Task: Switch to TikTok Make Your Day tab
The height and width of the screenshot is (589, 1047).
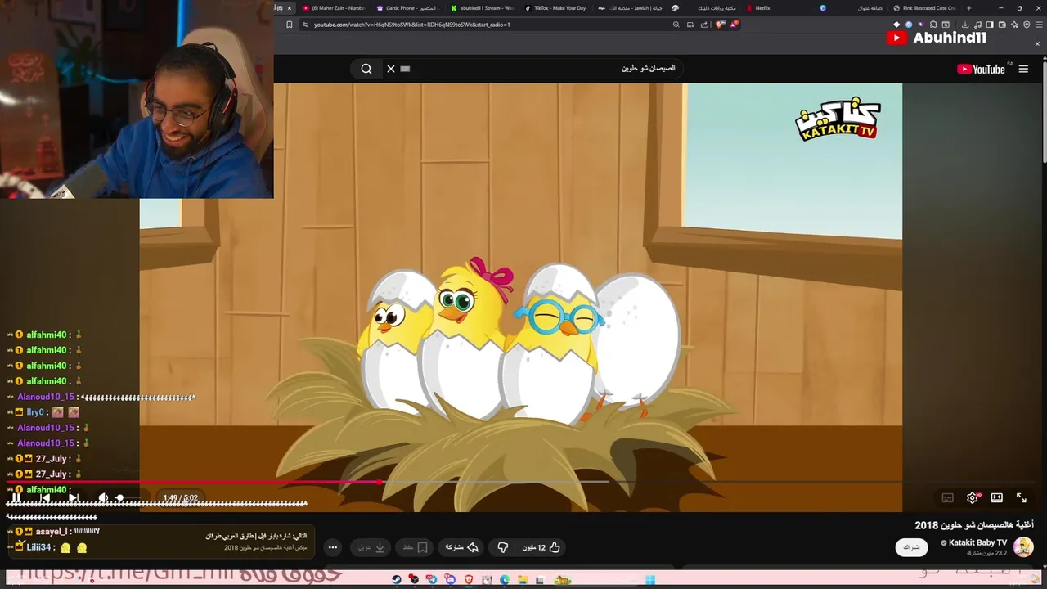Action: pyautogui.click(x=555, y=8)
